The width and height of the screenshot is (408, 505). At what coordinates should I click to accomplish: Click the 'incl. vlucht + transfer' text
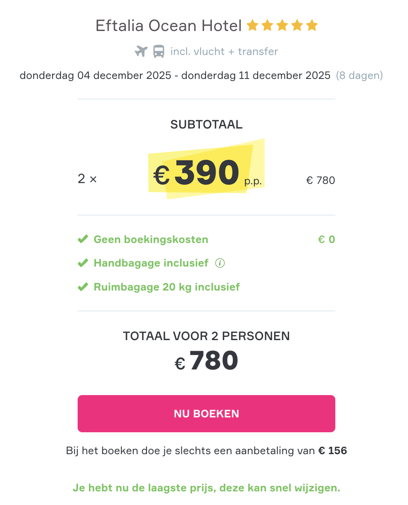(224, 52)
